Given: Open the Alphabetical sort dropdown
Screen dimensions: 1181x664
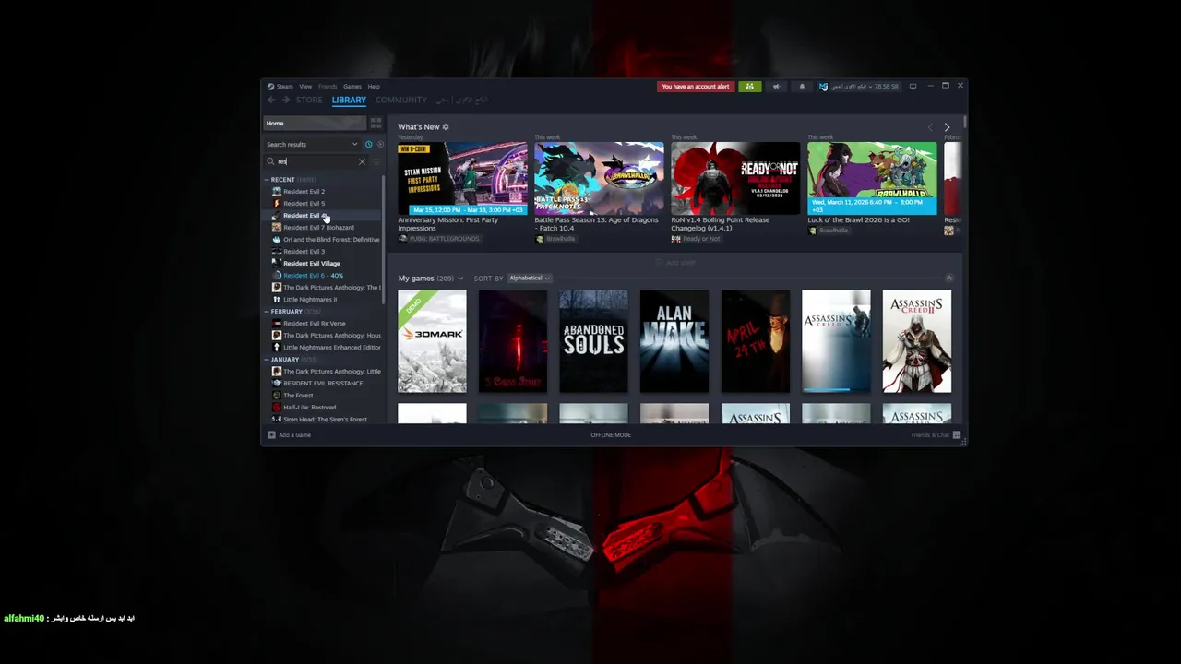Looking at the screenshot, I should 530,278.
